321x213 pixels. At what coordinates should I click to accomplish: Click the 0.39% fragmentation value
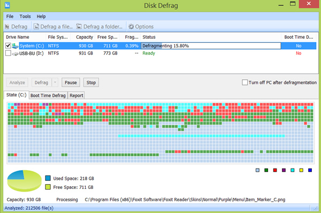click(x=132, y=46)
